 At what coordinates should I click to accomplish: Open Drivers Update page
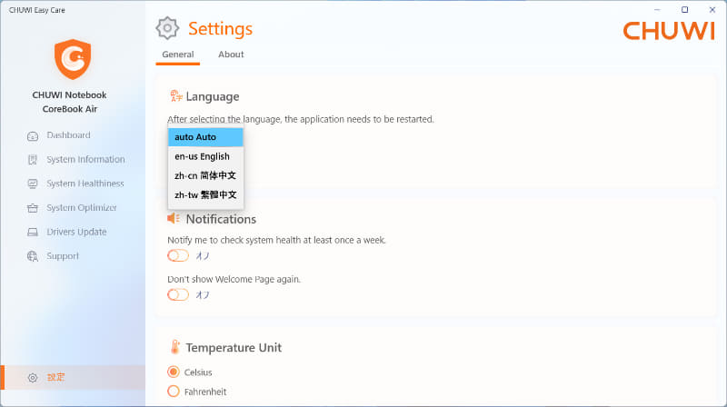coord(76,232)
